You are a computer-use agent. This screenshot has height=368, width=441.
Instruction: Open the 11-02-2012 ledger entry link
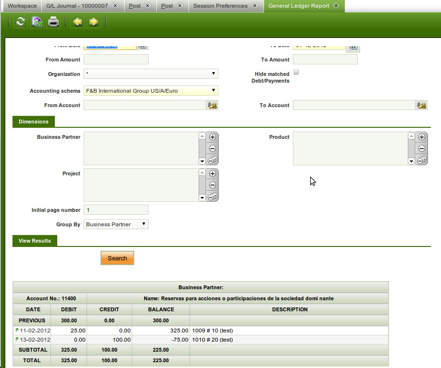17,331
